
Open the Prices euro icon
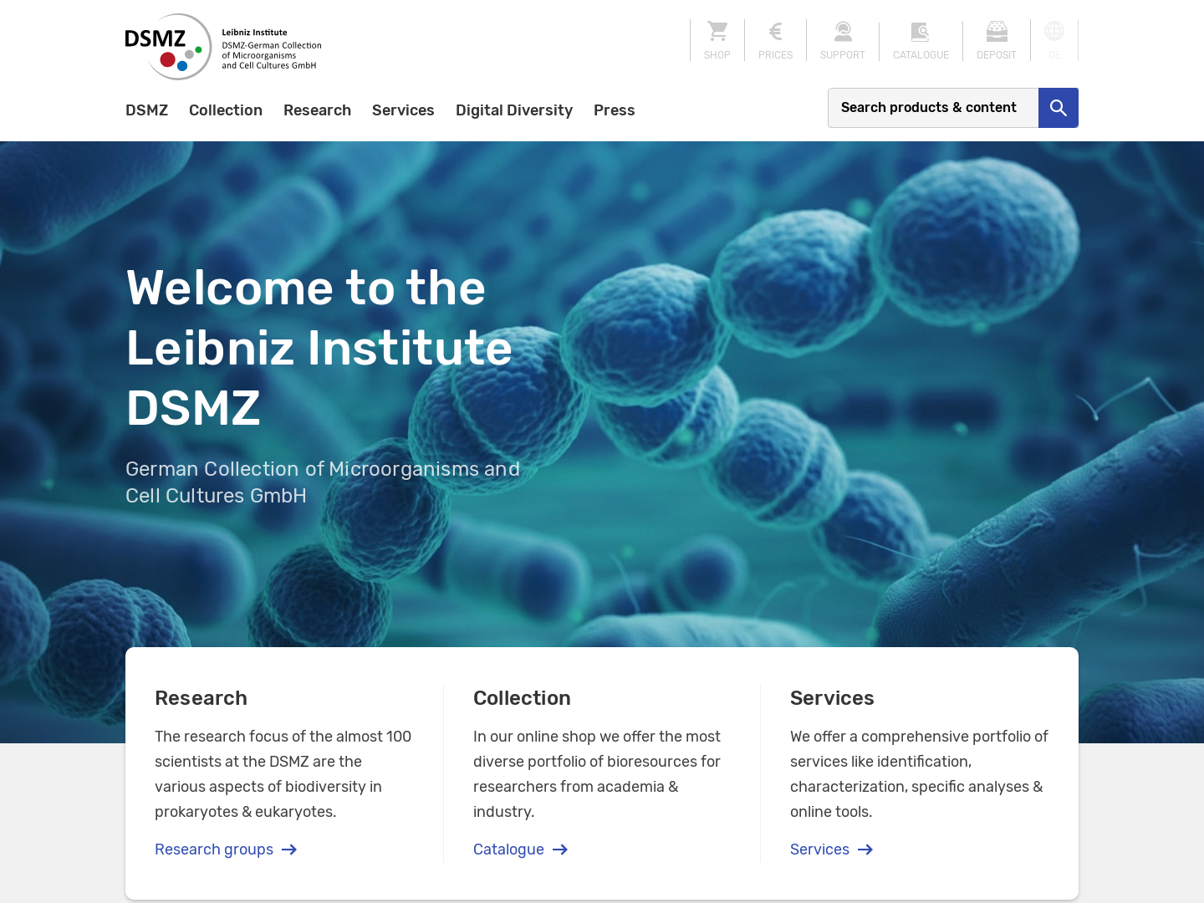click(x=775, y=32)
